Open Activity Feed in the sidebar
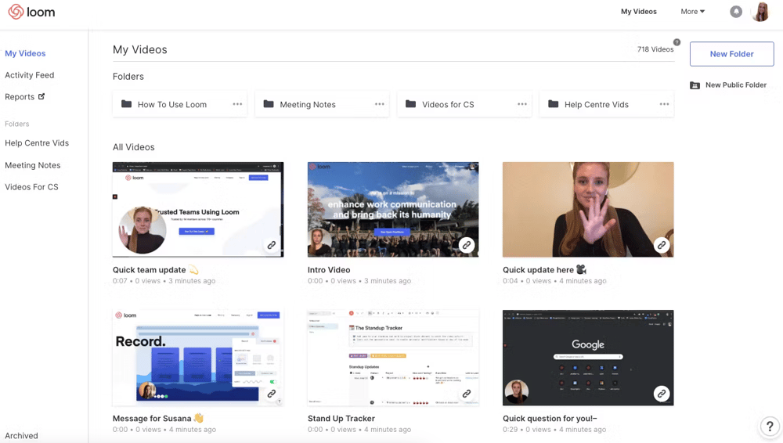This screenshot has width=783, height=443. (30, 75)
